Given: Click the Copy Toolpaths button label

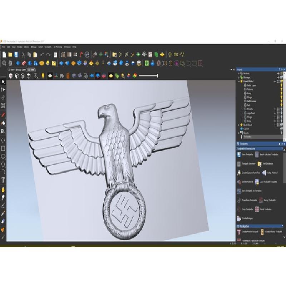Looking at the screenshot, I should (247, 209).
